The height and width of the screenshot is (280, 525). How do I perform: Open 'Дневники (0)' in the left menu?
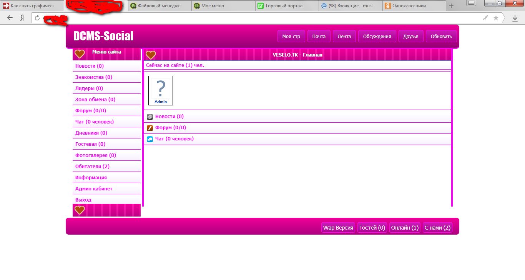(x=107, y=133)
